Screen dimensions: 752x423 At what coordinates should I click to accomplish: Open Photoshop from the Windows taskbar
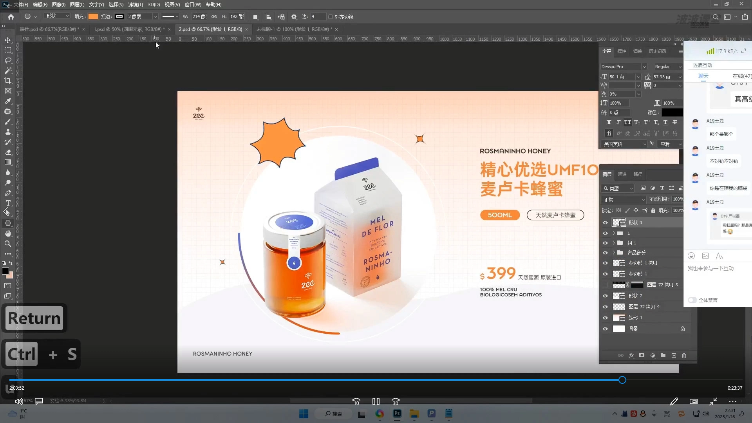click(397, 414)
